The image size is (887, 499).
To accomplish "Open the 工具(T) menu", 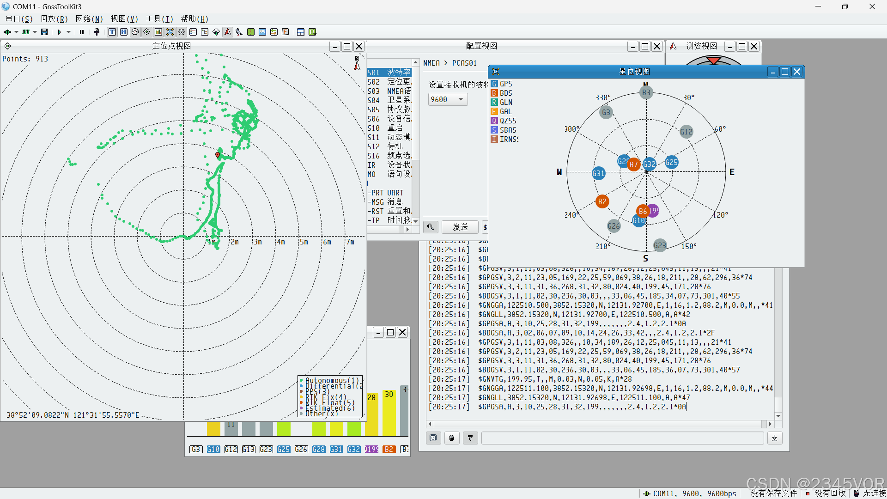I will (x=159, y=19).
